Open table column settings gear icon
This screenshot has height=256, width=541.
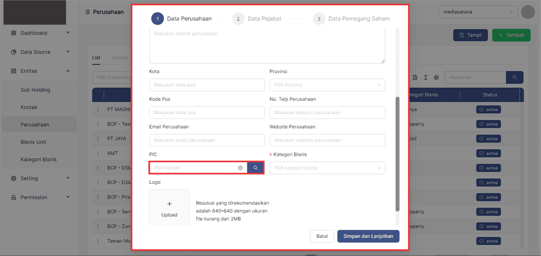click(x=436, y=78)
